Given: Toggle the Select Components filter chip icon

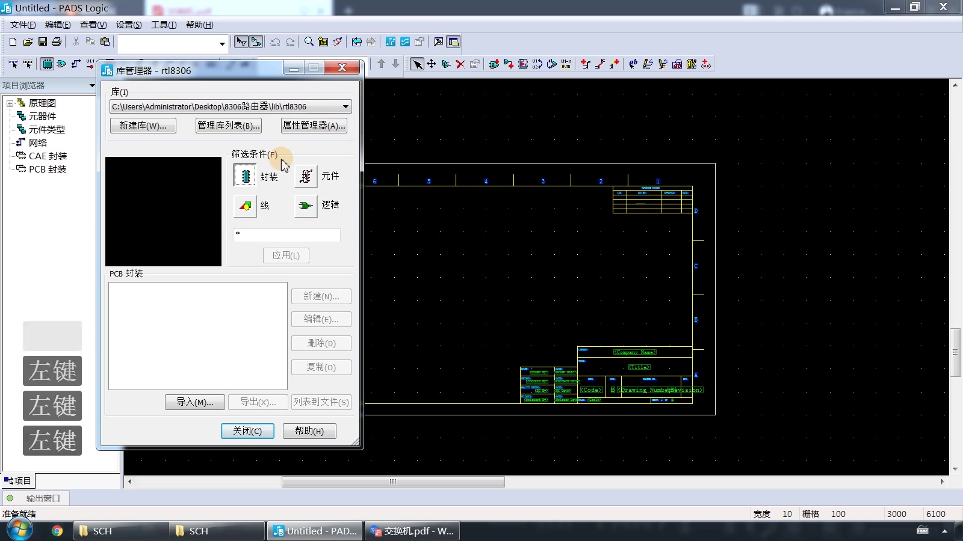Looking at the screenshot, I should pos(47,64).
